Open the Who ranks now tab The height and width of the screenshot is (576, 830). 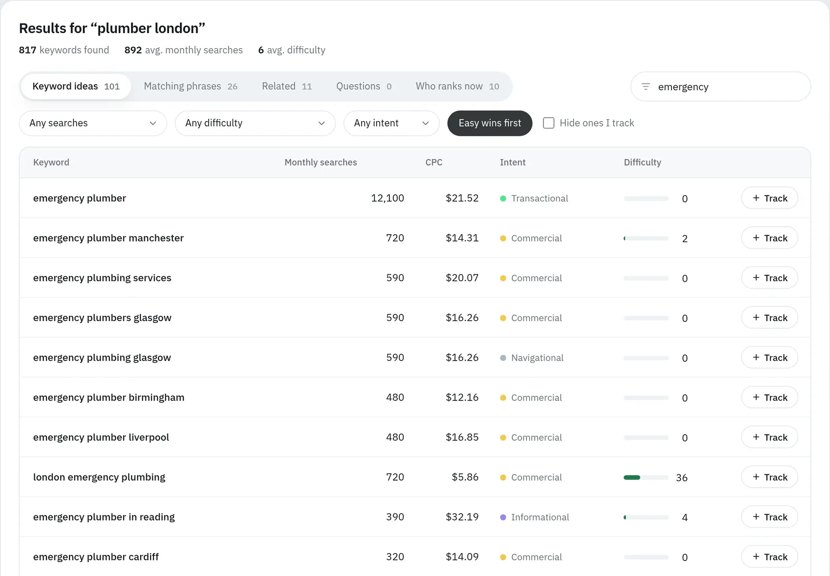pos(457,87)
